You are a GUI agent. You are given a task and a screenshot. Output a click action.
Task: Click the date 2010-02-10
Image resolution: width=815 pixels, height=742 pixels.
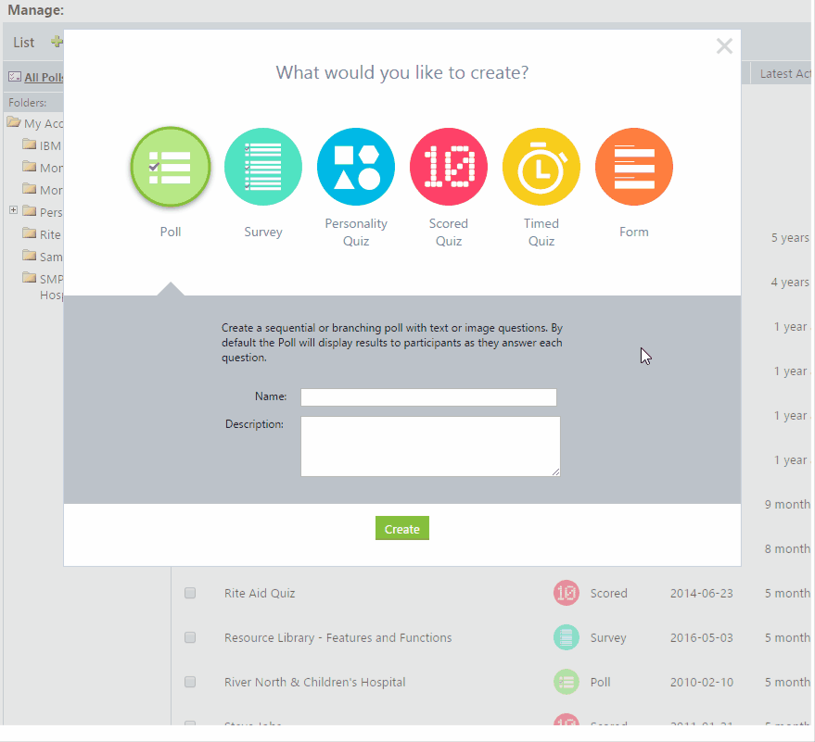pos(702,682)
